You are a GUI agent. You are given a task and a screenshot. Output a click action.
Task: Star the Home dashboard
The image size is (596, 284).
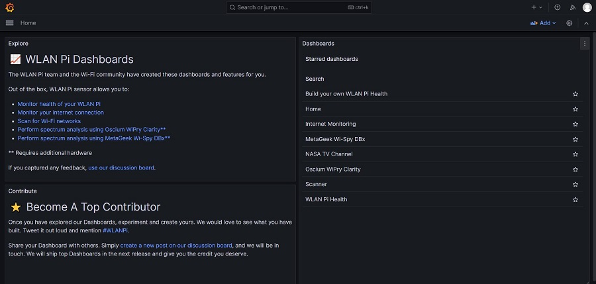pos(575,109)
